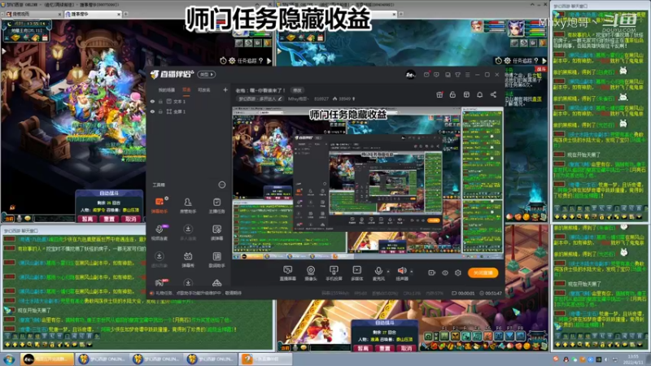Open the hamburger menu in 直播伴侣 title bar
Image resolution: width=651 pixels, height=366 pixels.
[x=467, y=75]
